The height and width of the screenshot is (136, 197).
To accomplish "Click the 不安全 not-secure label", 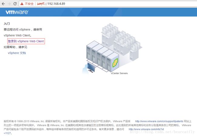I will [29, 4].
